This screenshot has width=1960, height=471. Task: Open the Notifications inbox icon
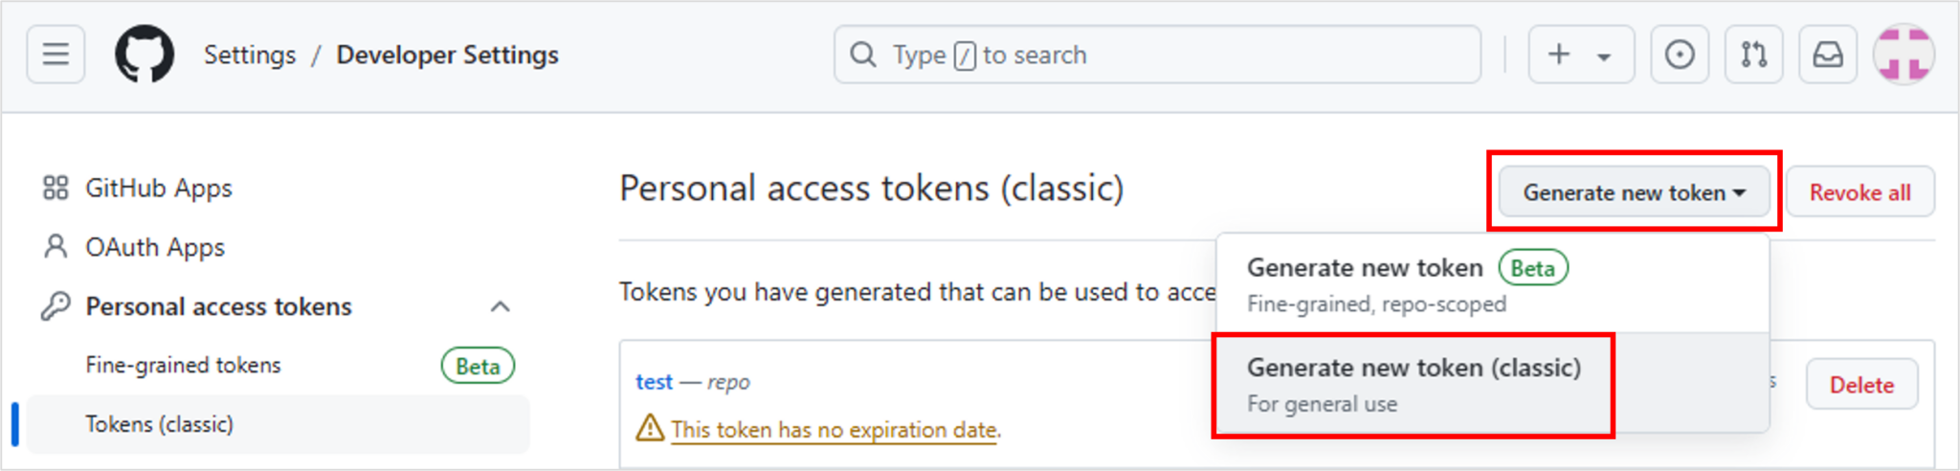coord(1828,55)
